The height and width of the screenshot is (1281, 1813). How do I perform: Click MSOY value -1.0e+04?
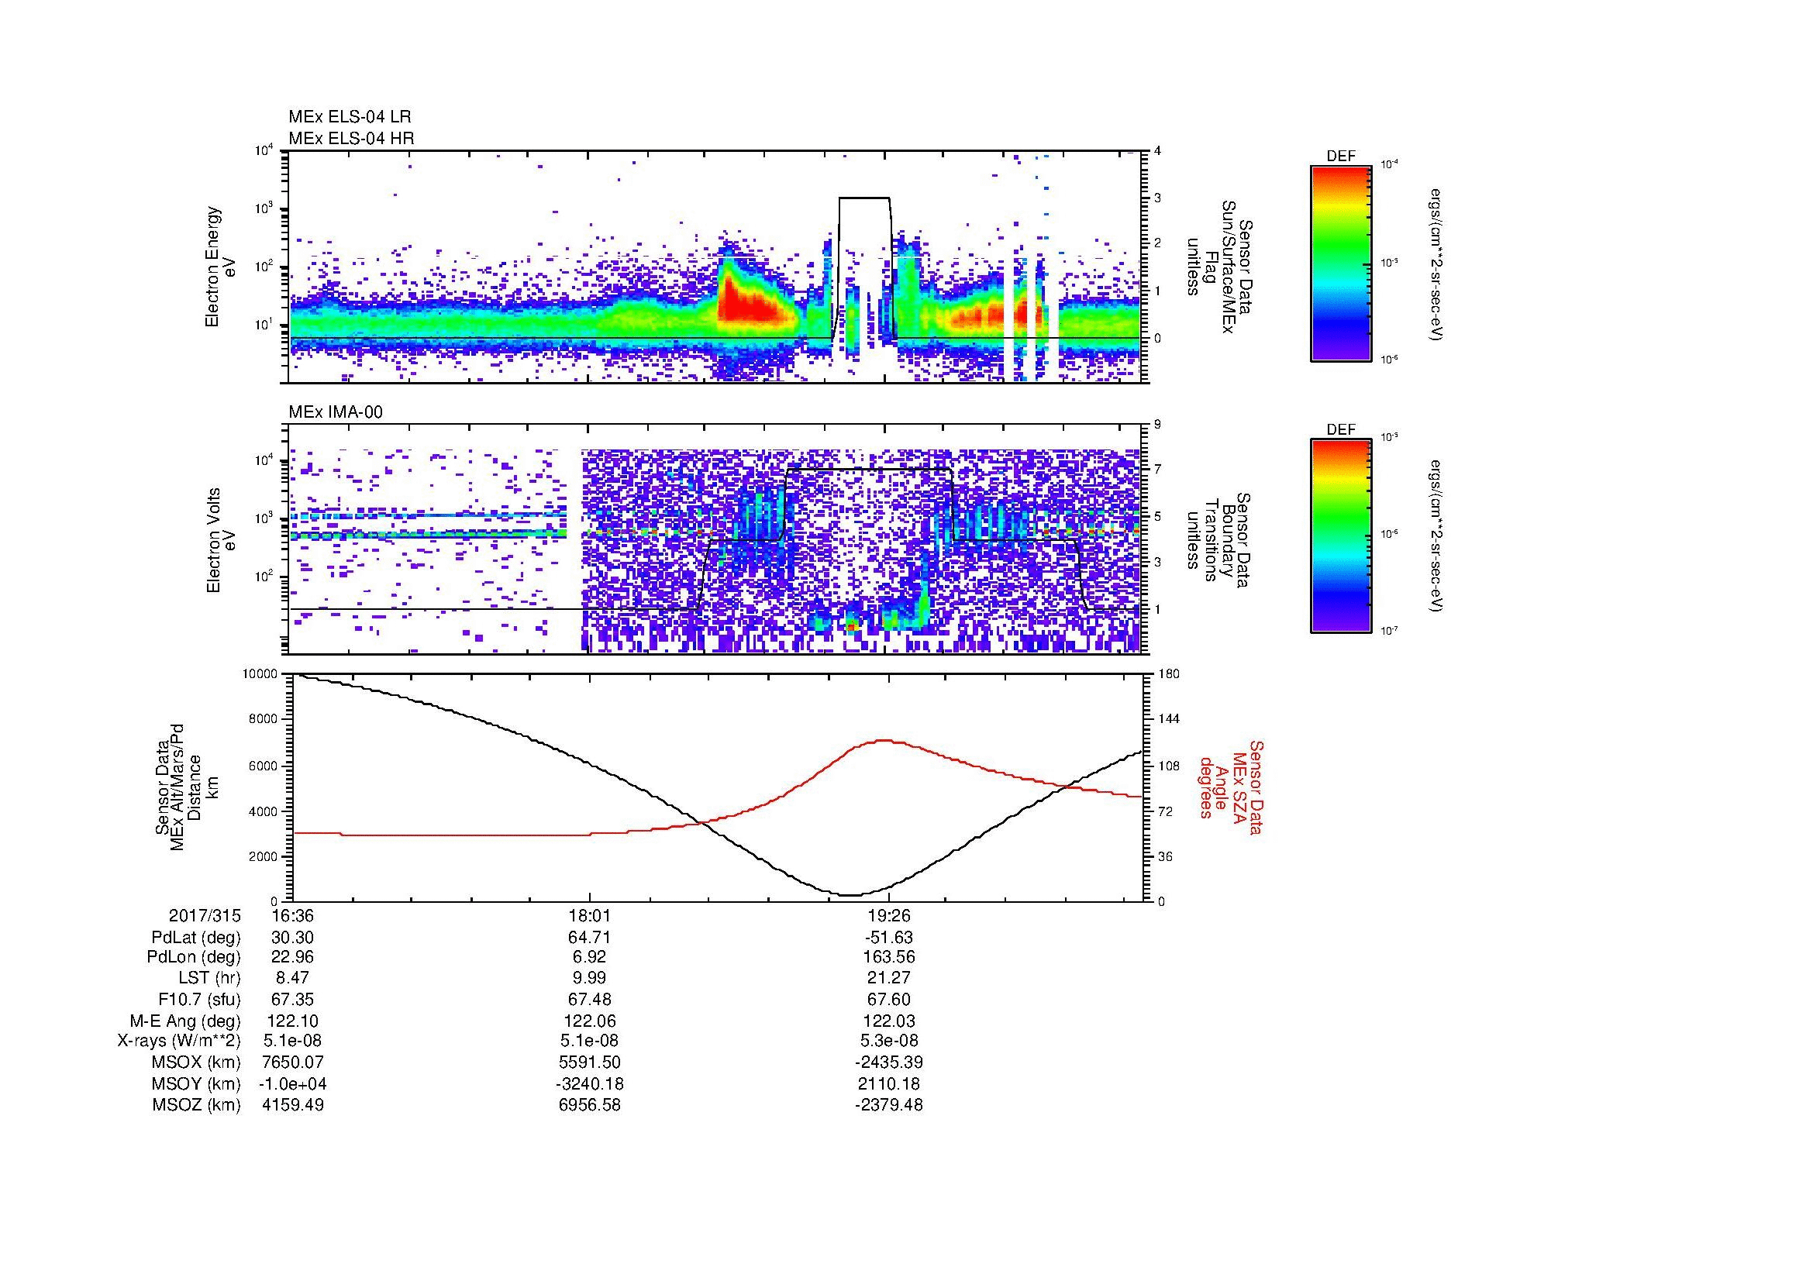coord(293,1083)
